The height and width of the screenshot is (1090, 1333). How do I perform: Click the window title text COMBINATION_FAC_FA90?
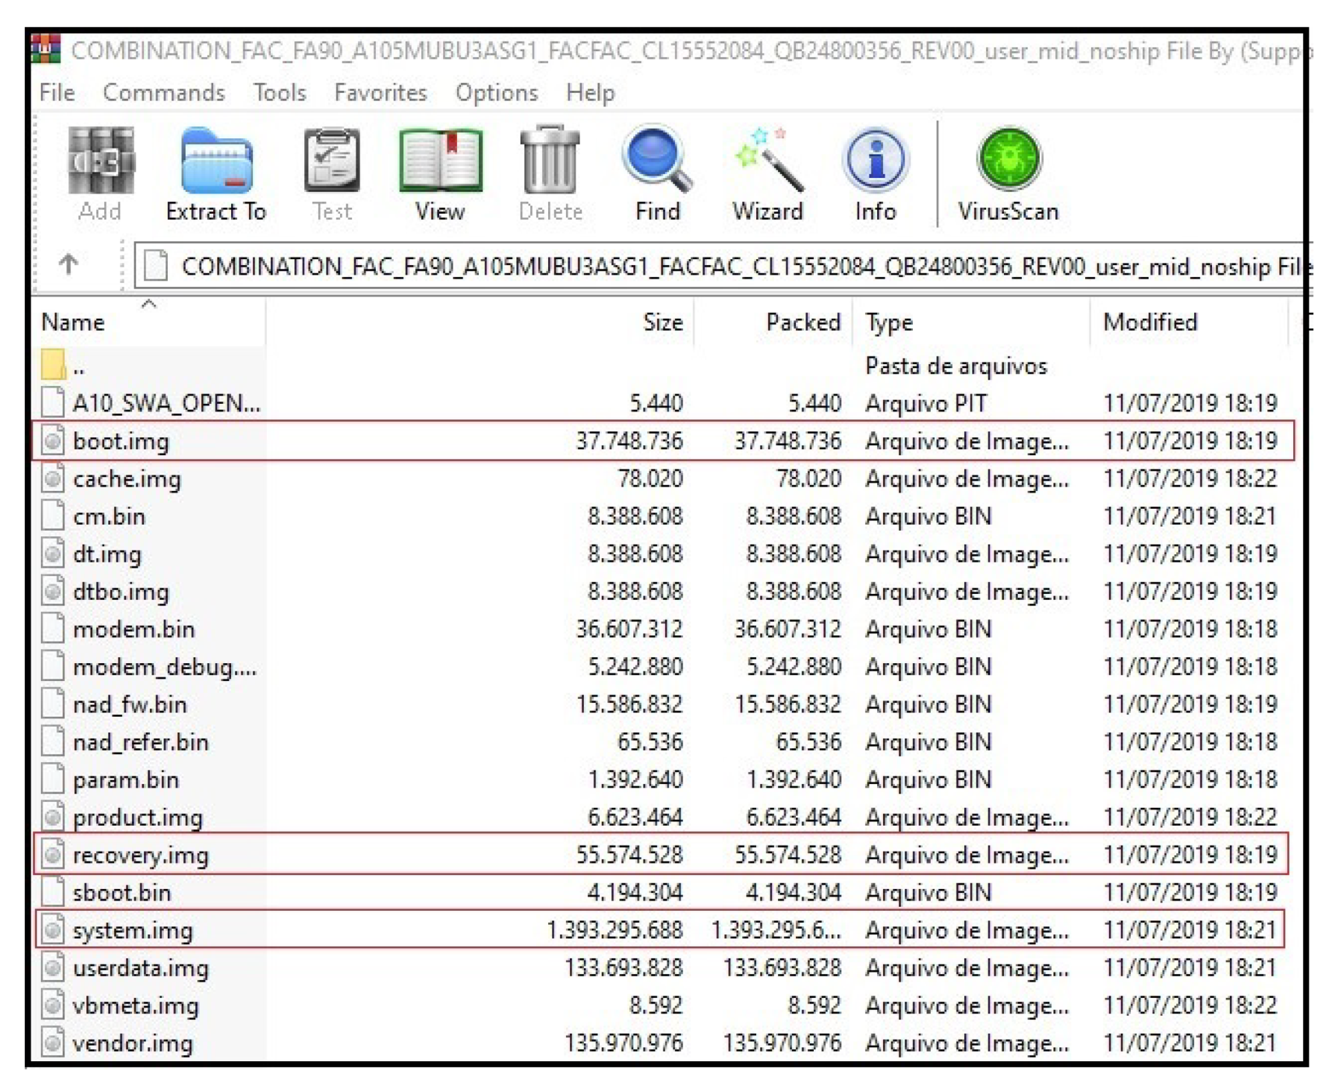pyautogui.click(x=690, y=51)
